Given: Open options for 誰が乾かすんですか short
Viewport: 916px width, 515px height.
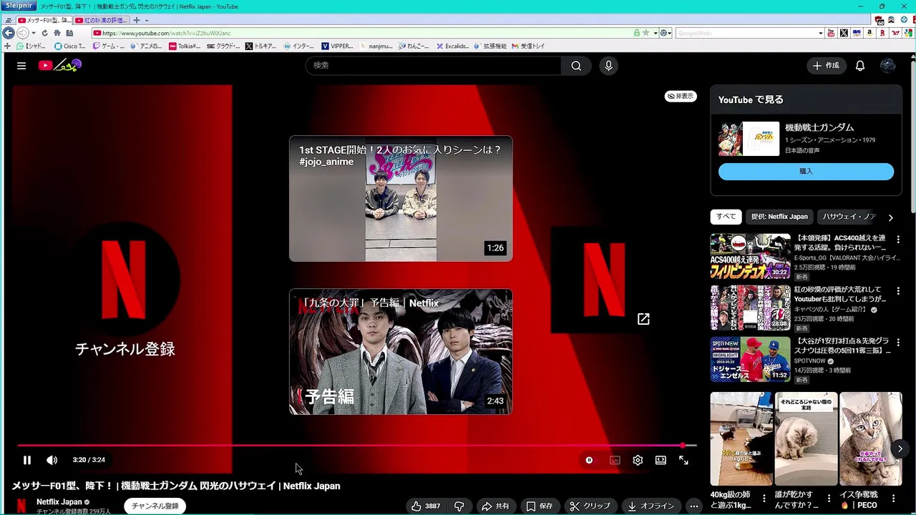Looking at the screenshot, I should 829,499.
